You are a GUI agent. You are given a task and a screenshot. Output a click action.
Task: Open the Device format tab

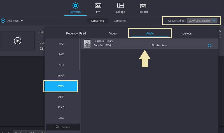(187, 33)
